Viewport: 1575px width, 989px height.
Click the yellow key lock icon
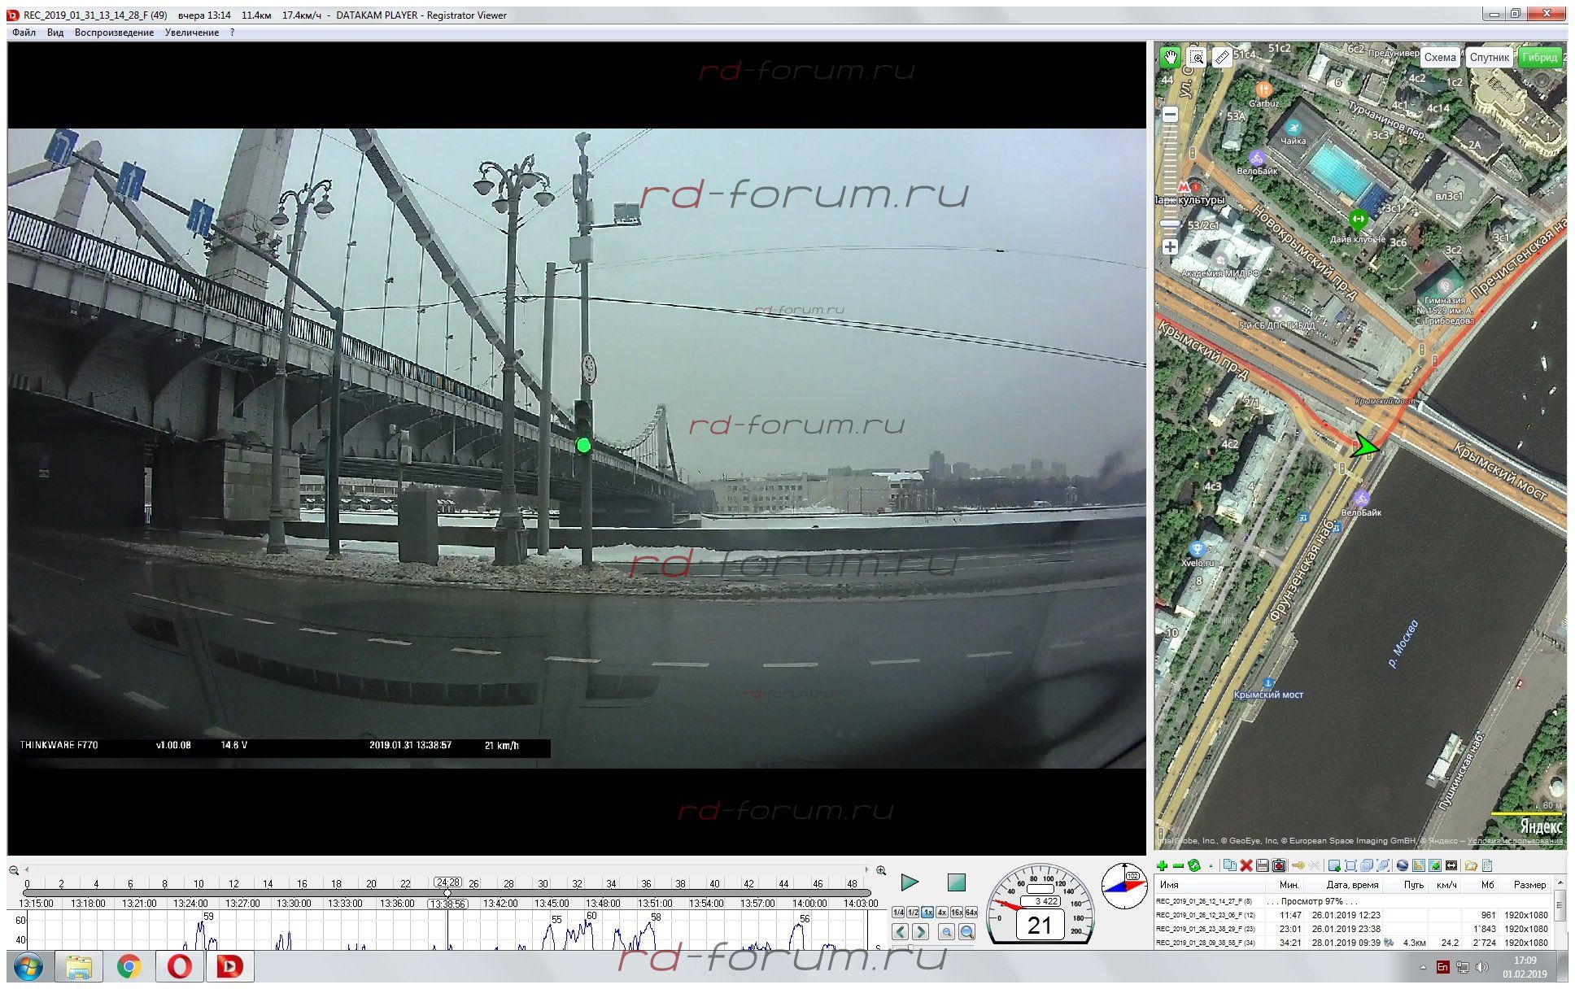[x=1298, y=865]
